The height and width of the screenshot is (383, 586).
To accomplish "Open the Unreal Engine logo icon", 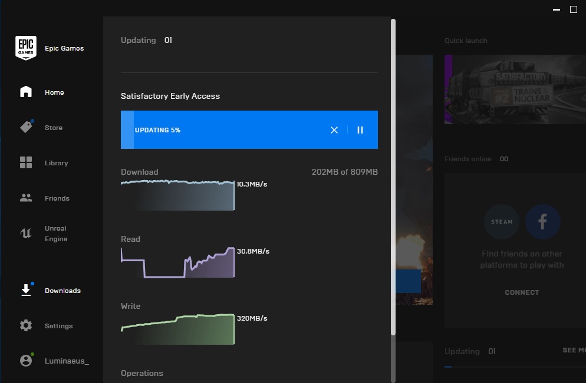I will coord(26,234).
